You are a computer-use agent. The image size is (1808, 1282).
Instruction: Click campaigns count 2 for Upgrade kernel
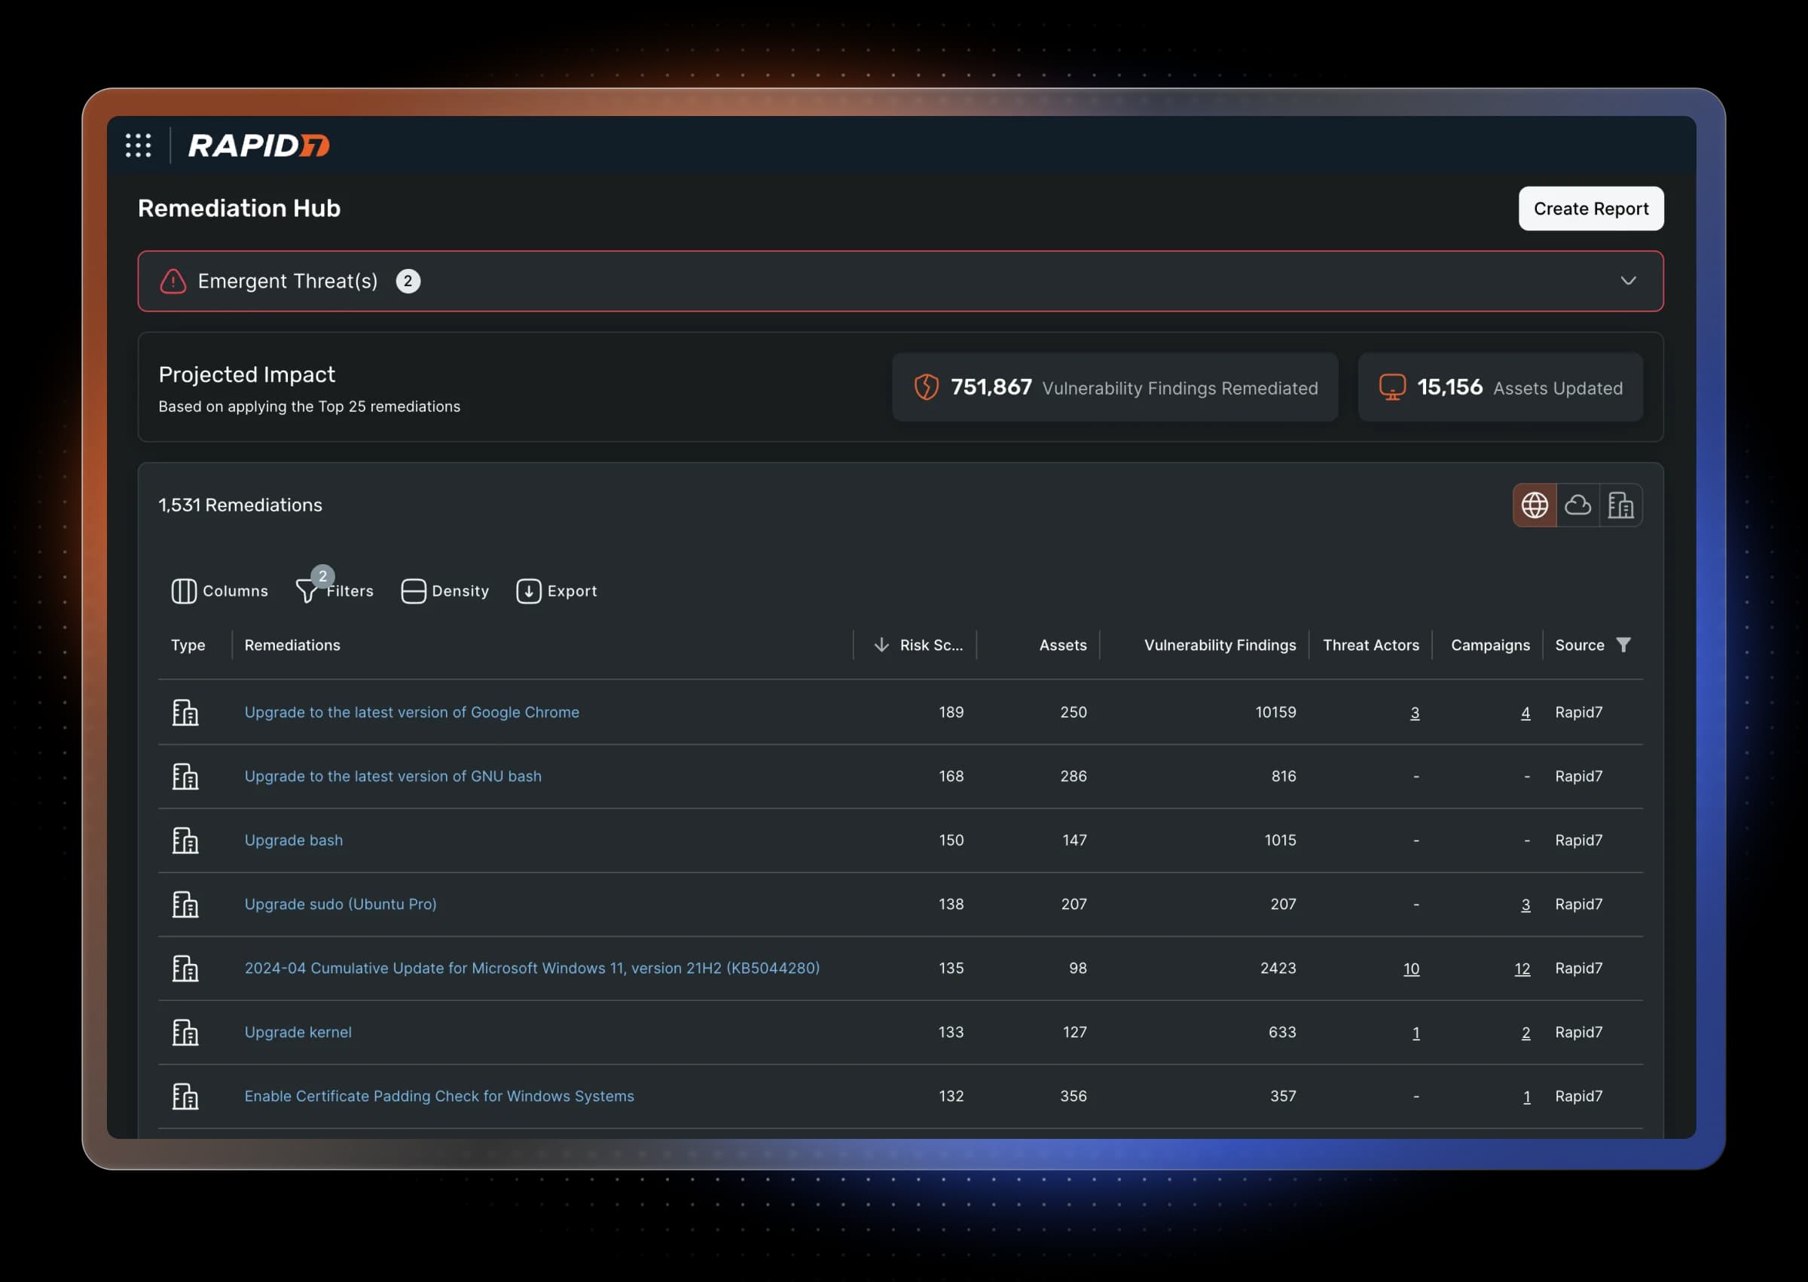(x=1525, y=1033)
